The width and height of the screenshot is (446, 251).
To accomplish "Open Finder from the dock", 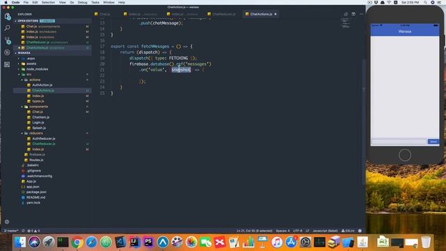I will [x=20, y=242].
